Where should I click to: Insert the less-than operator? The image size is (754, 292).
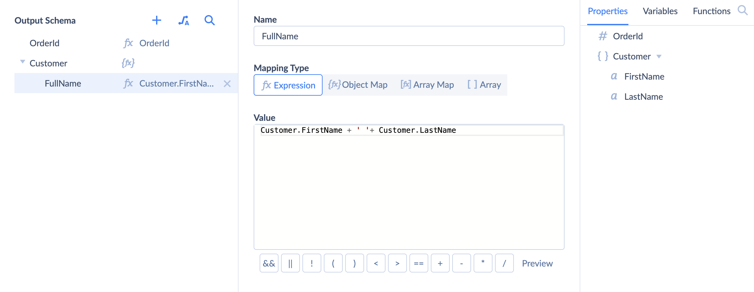pos(376,263)
